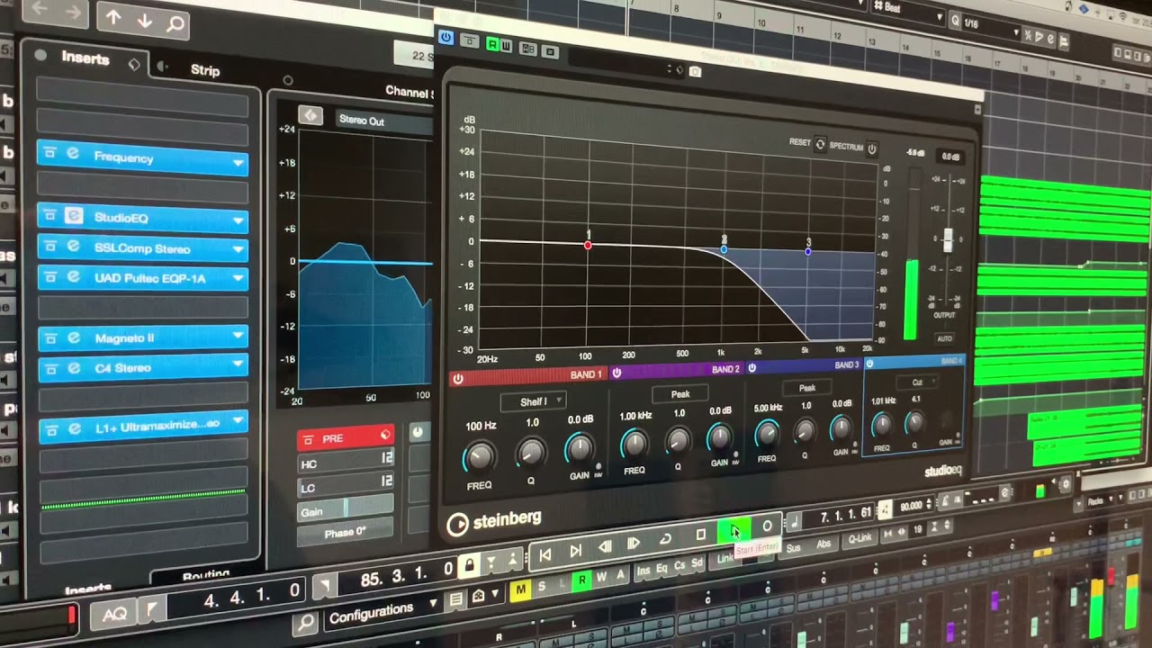Click the lock icon beside 85.3.1.0 position
The image size is (1152, 648).
(469, 565)
